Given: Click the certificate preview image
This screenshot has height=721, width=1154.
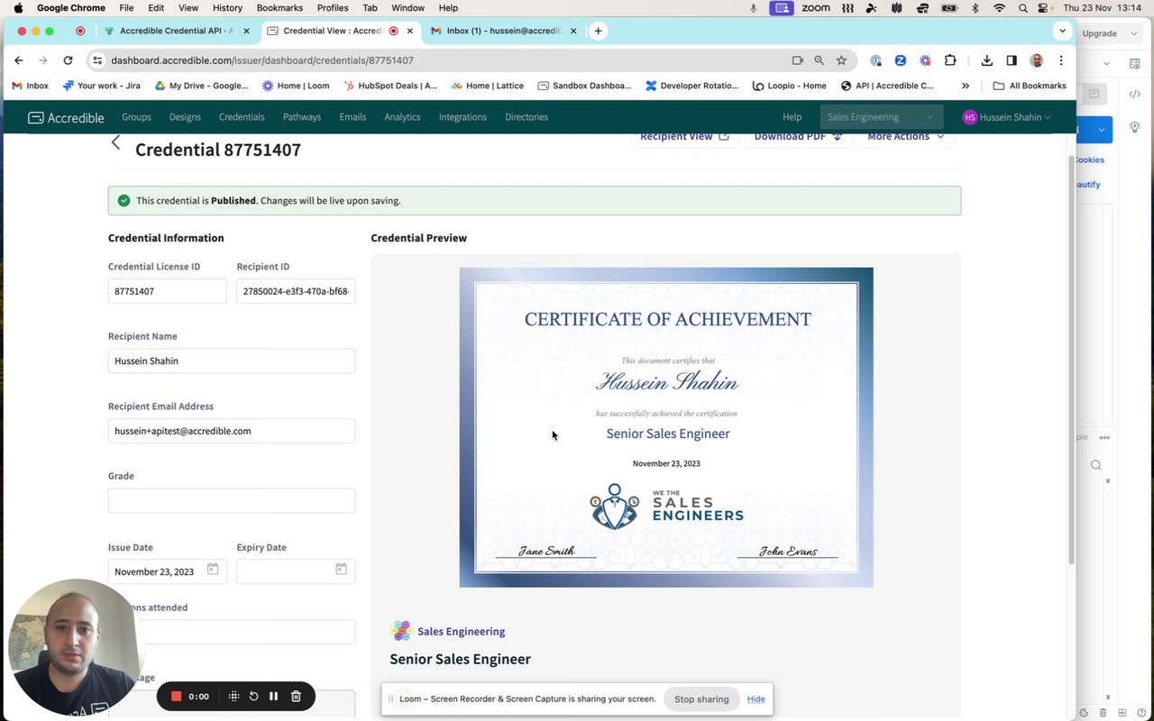Looking at the screenshot, I should click(x=666, y=427).
